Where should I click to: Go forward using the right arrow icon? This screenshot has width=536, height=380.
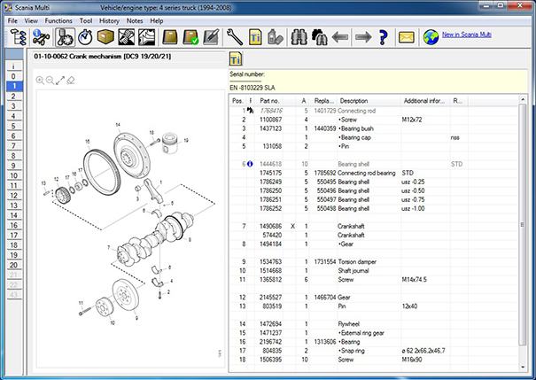pos(361,37)
